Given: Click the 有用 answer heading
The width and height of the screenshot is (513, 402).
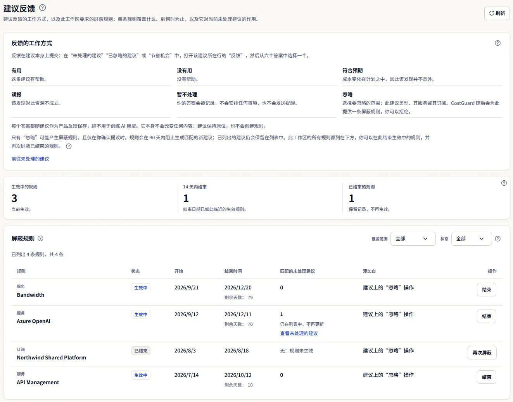Looking at the screenshot, I should point(16,71).
